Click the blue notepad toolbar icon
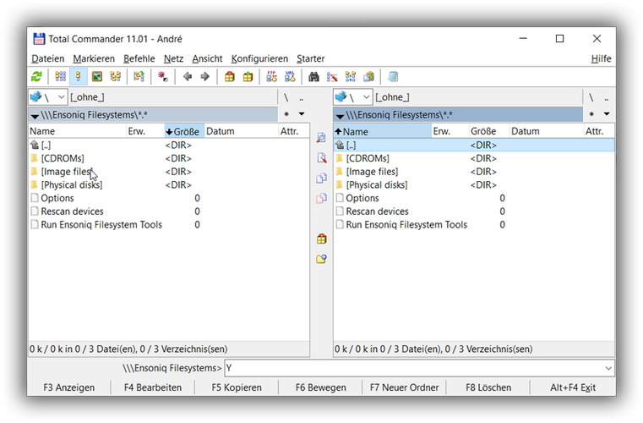643x423 pixels. 393,77
